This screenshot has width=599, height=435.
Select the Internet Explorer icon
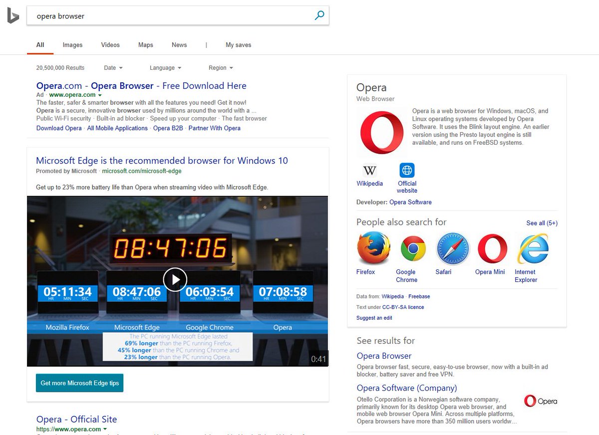533,248
